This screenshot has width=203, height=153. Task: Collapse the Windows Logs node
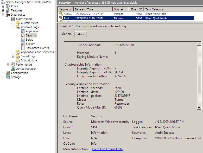tap(13, 27)
